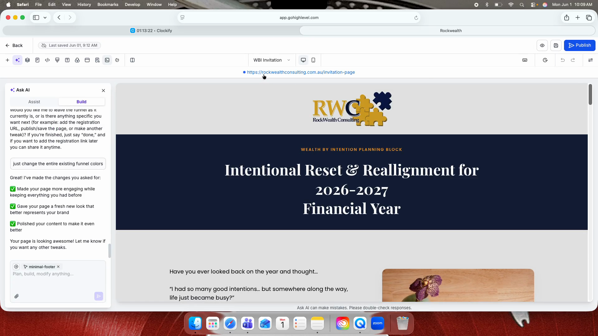Click the add element plus icon
598x336 pixels.
(7, 60)
